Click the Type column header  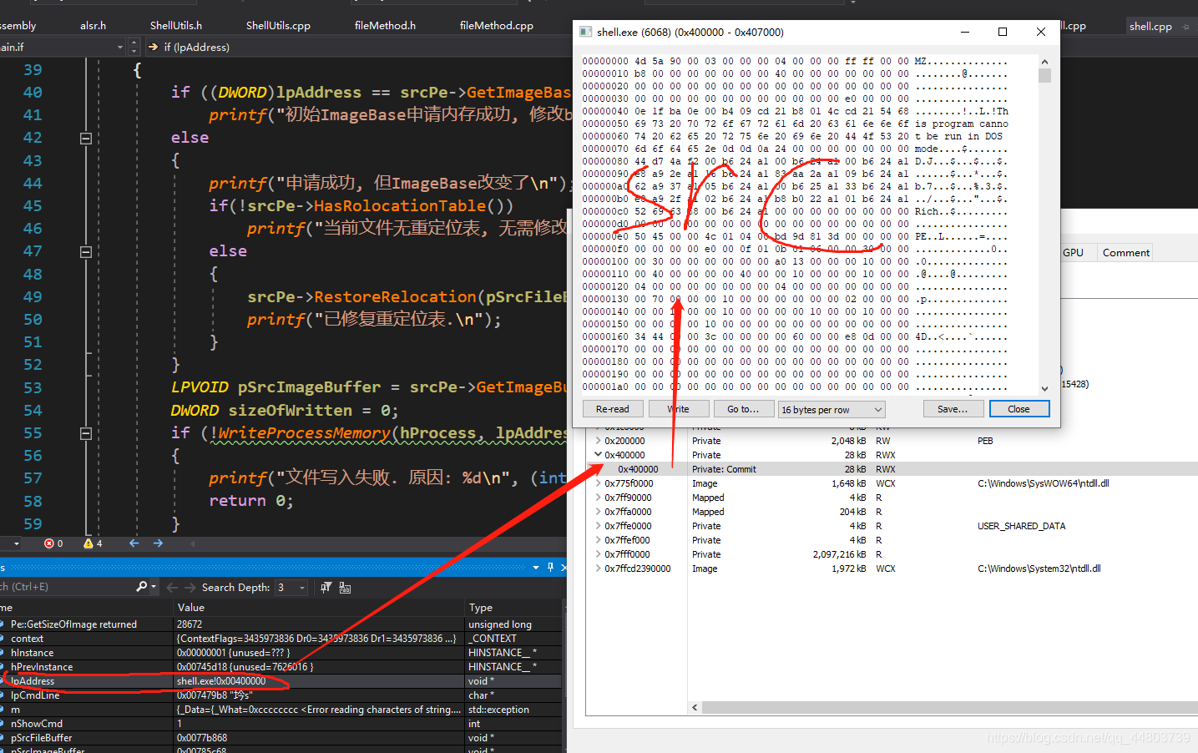point(514,608)
